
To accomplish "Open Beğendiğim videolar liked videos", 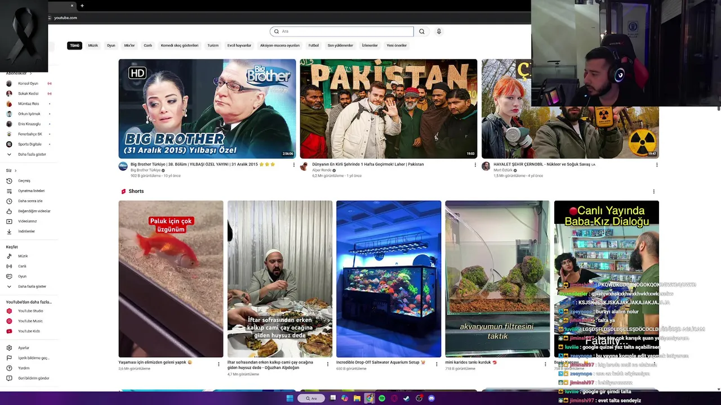I will [34, 211].
